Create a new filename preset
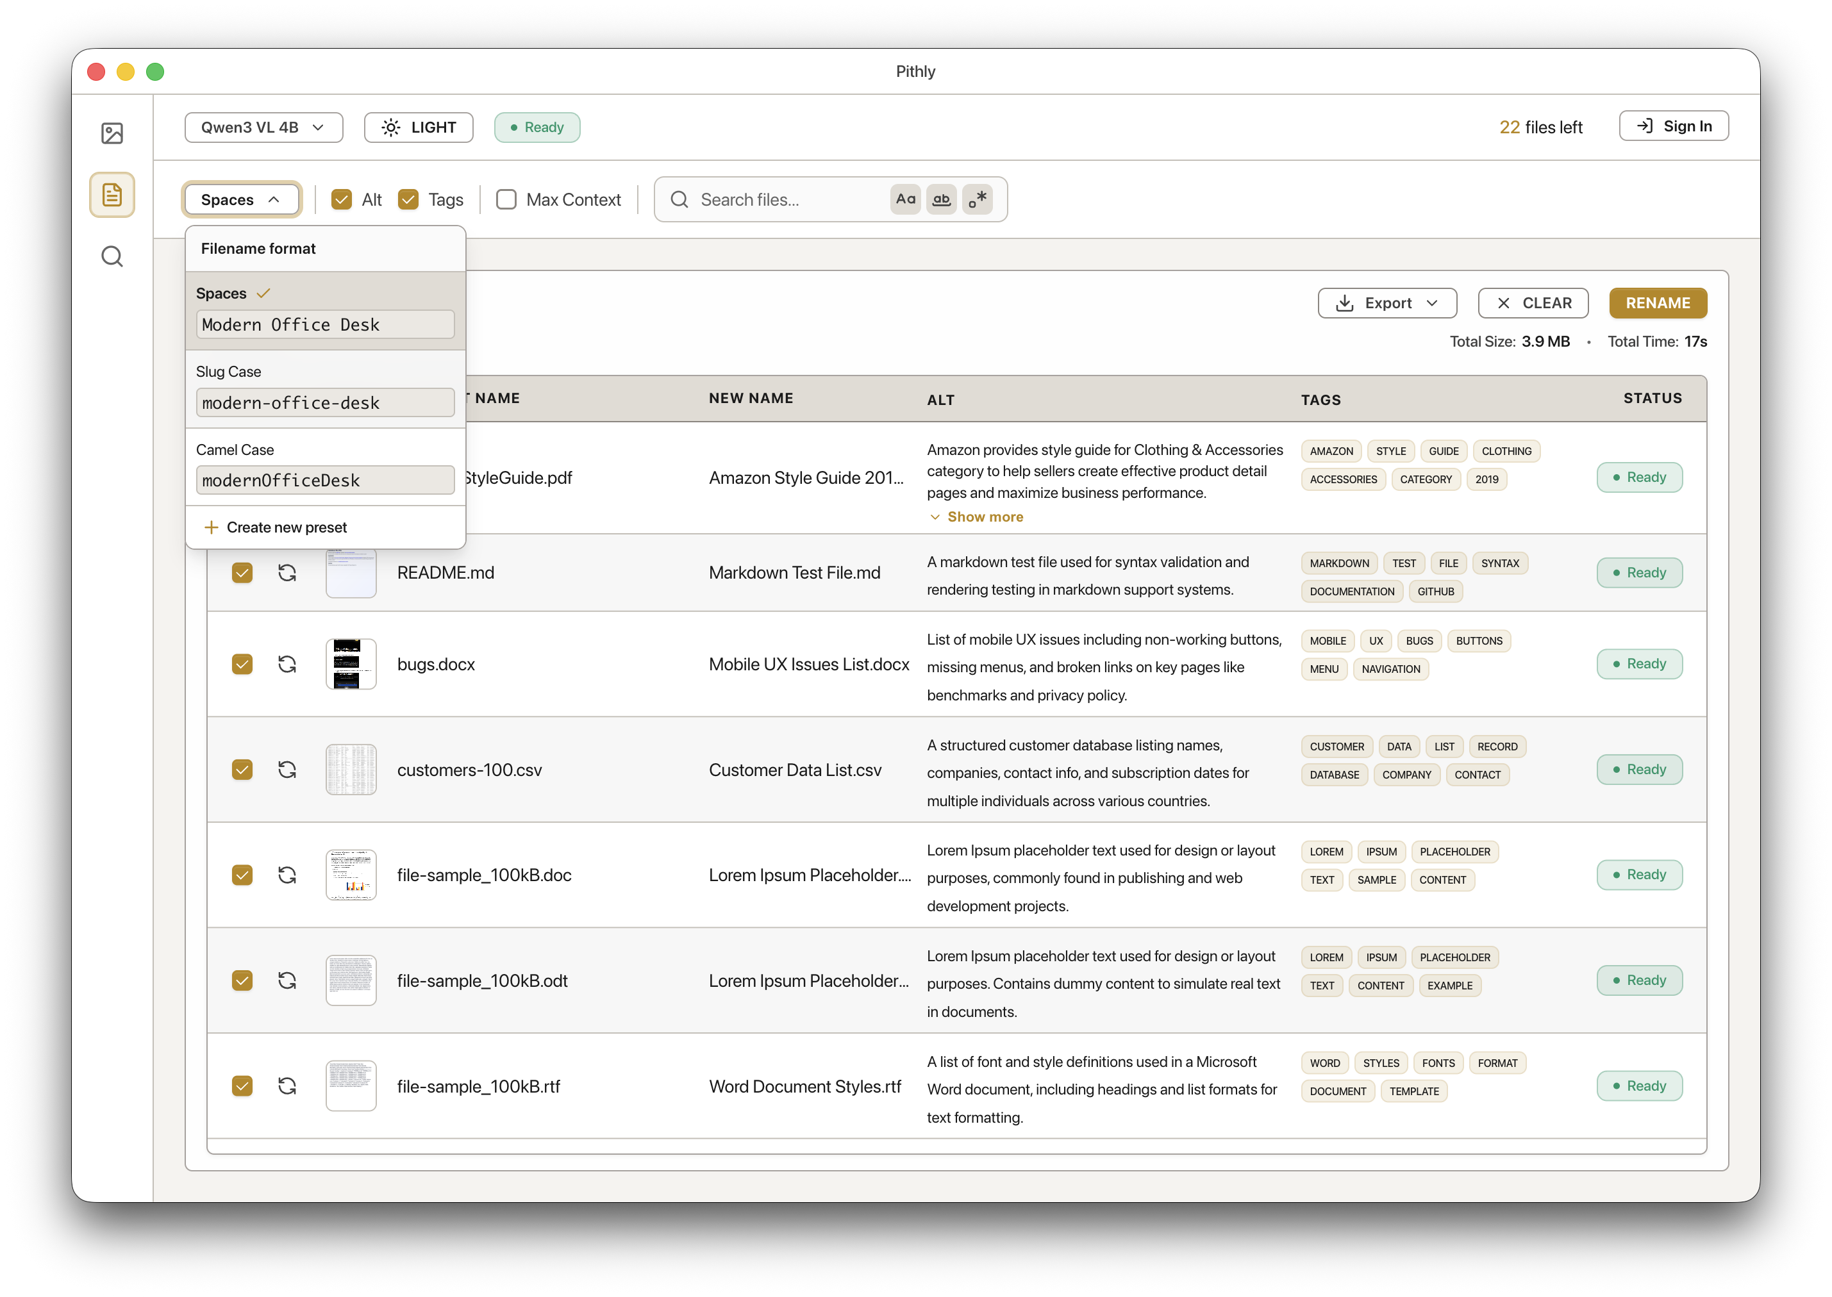Screen dimensions: 1832x1297 276,527
